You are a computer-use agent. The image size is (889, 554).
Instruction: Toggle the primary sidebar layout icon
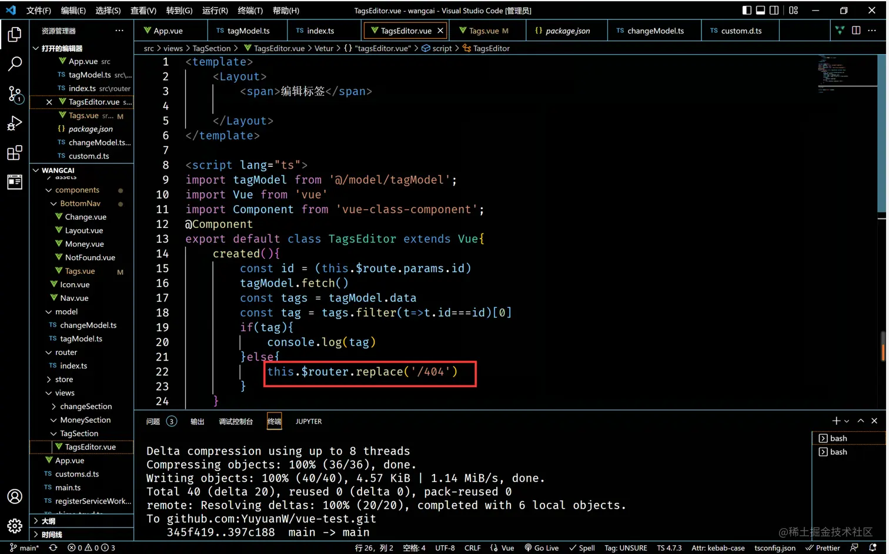pos(747,10)
